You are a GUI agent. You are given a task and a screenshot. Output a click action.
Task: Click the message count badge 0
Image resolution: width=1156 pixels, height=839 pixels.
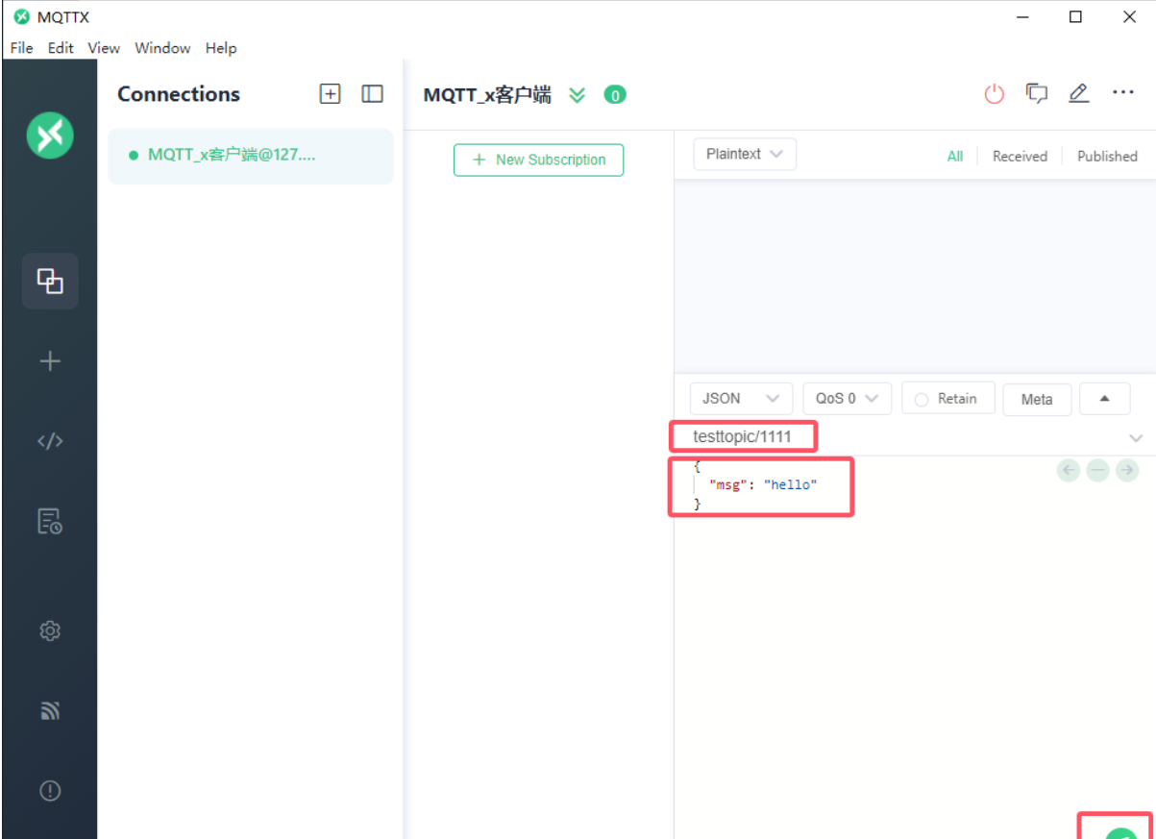(615, 94)
